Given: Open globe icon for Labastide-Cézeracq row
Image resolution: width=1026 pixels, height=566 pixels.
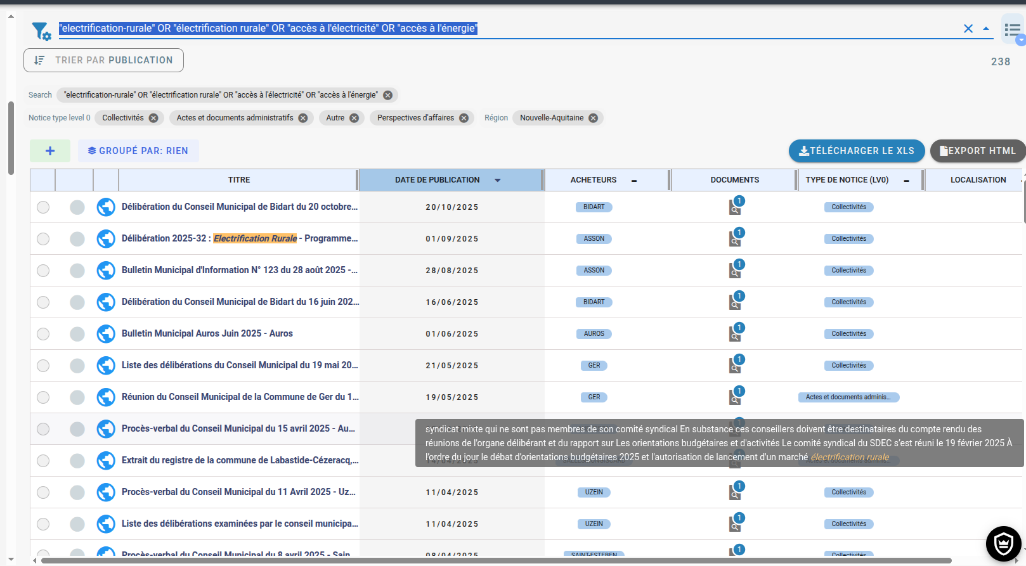Looking at the screenshot, I should coord(106,461).
